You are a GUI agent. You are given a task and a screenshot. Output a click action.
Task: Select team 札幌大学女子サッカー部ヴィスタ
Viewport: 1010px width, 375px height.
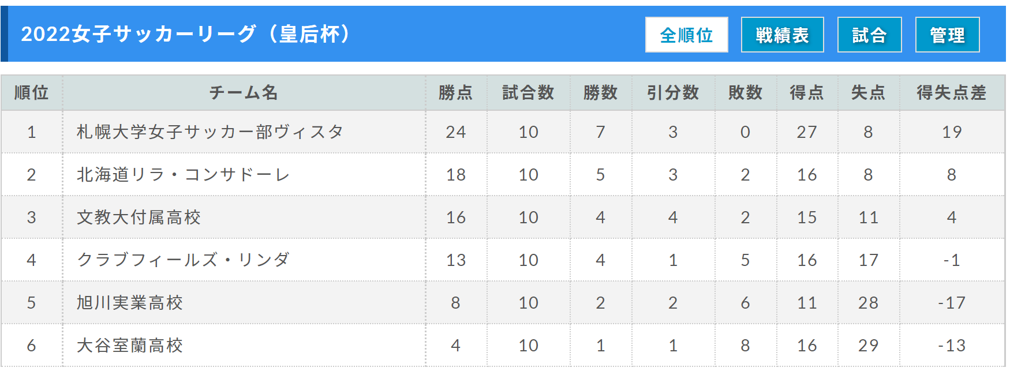click(210, 132)
